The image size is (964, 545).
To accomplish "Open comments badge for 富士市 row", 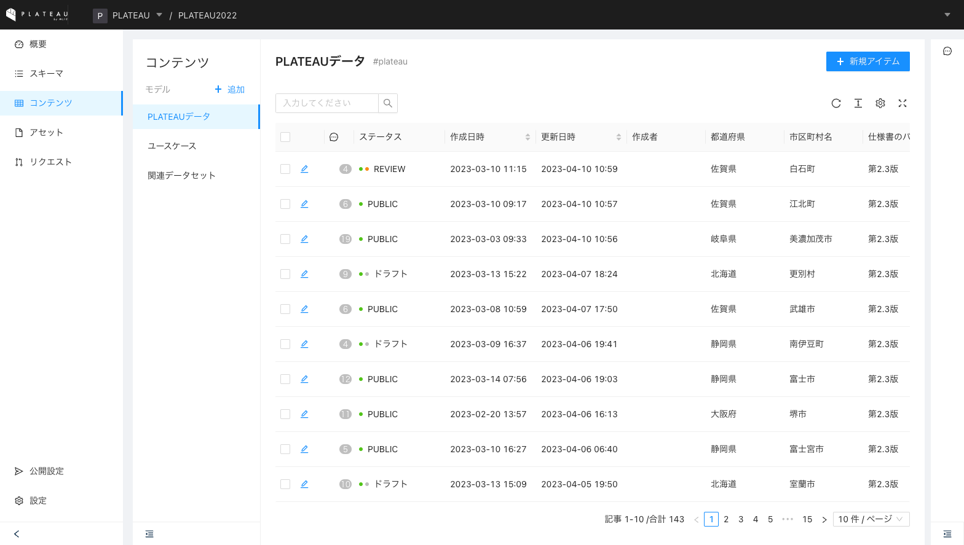I will (346, 379).
